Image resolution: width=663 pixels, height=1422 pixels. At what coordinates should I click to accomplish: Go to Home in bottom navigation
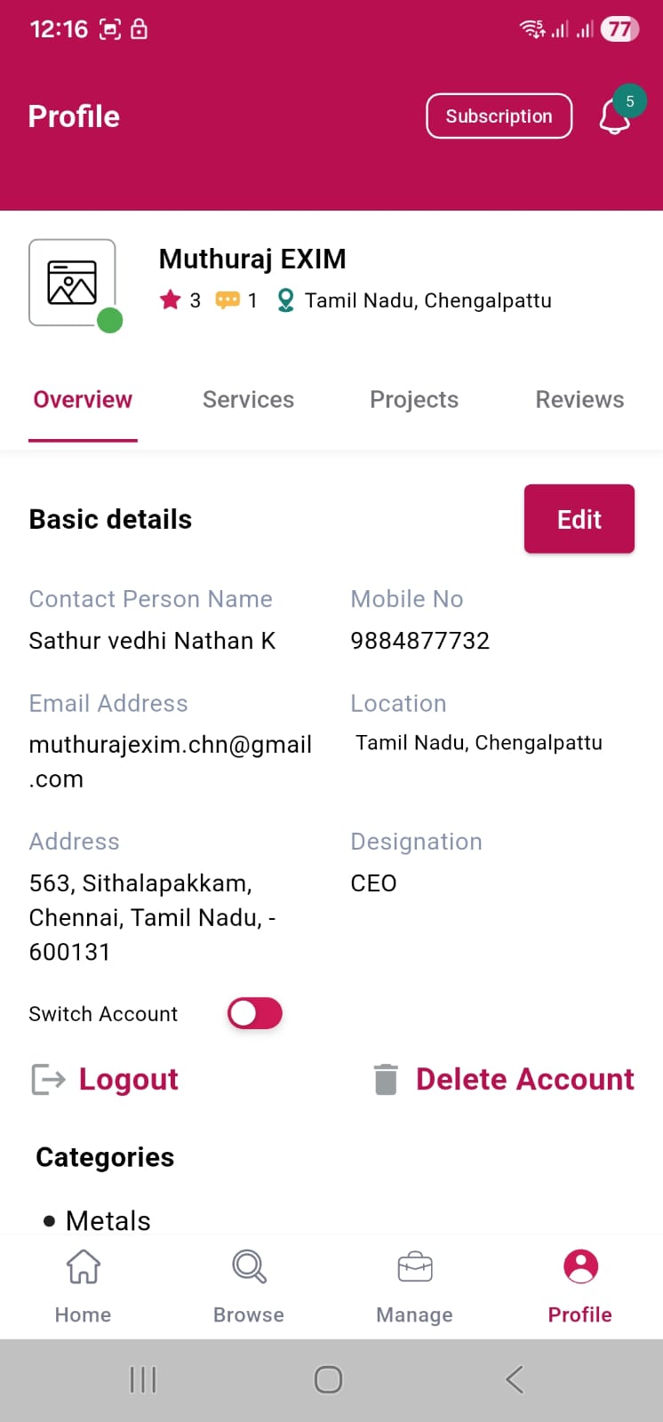tap(84, 1285)
